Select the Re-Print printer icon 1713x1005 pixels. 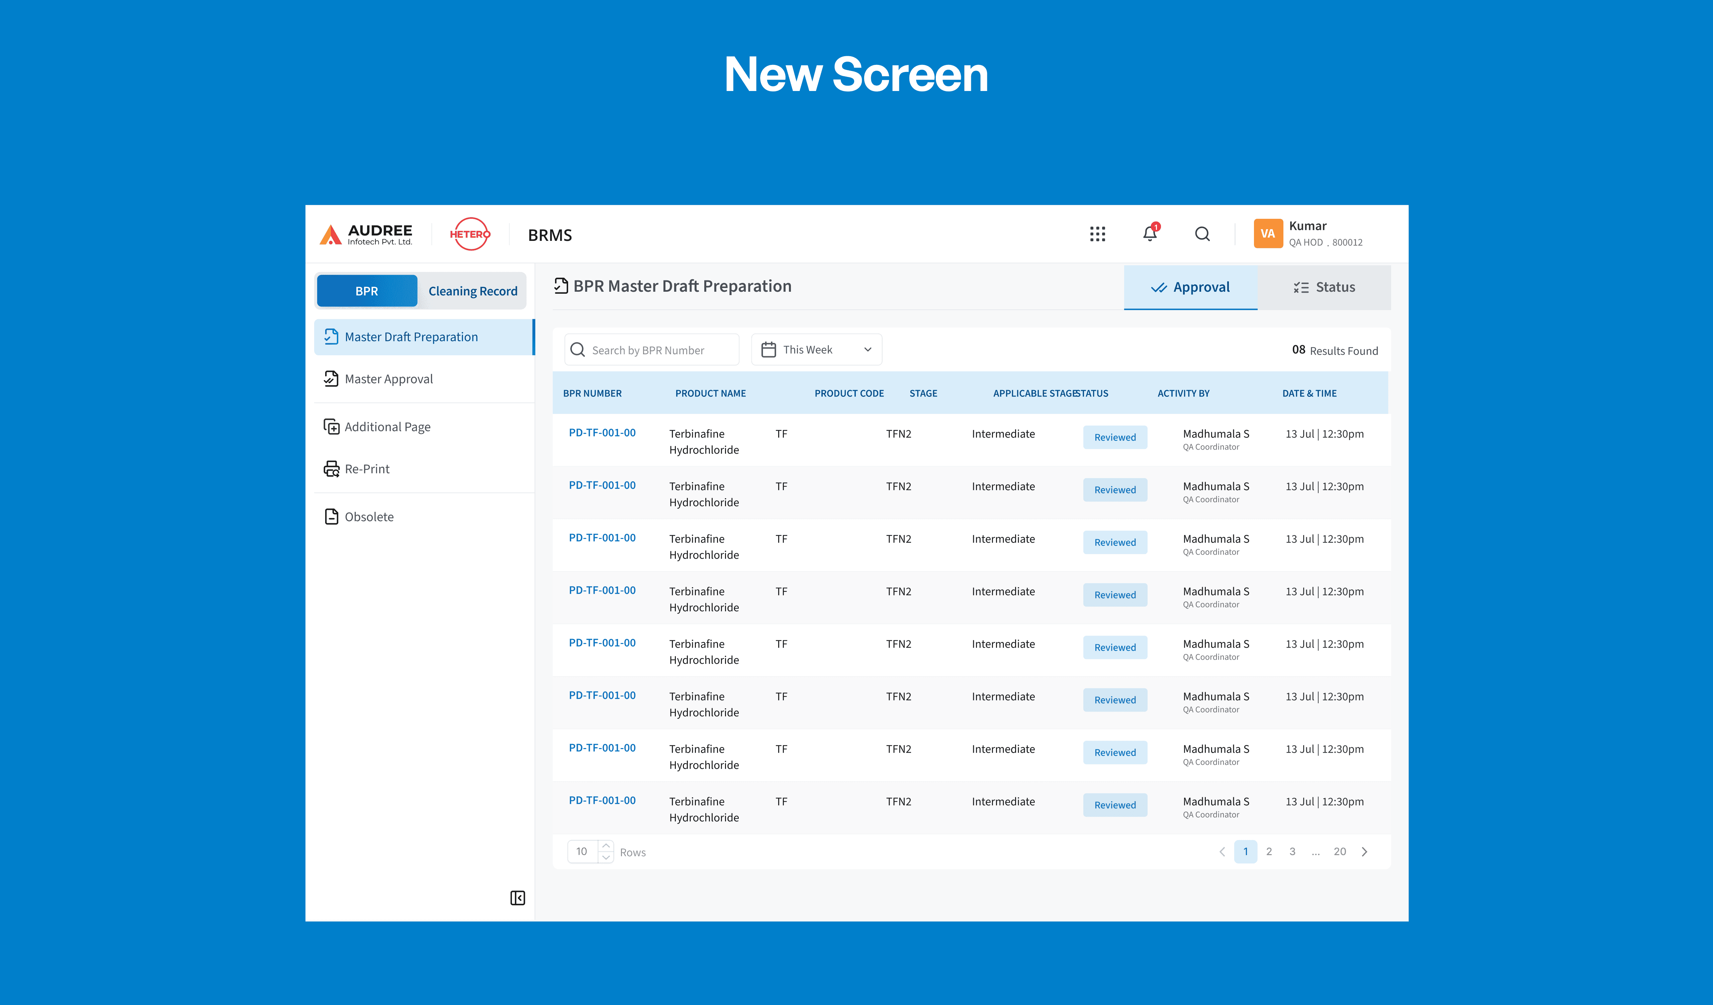(332, 468)
